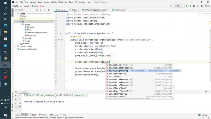211x119 pixels.
Task: Hide the Project panel with minus icon
Action: [x=52, y=10]
